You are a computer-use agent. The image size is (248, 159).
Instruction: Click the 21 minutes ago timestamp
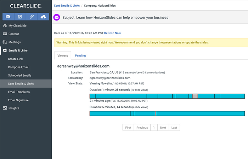pos(100,101)
